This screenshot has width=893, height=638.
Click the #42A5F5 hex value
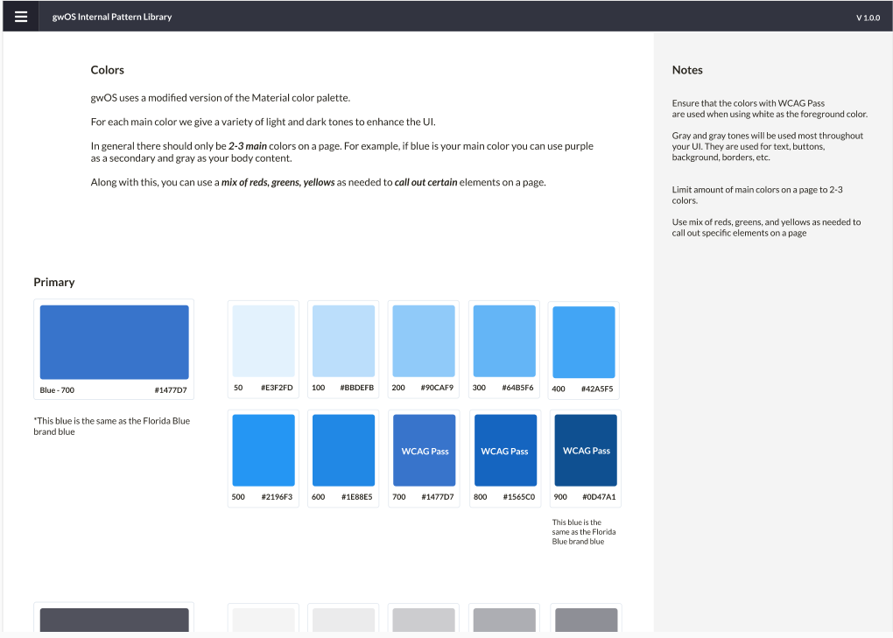[x=597, y=389]
